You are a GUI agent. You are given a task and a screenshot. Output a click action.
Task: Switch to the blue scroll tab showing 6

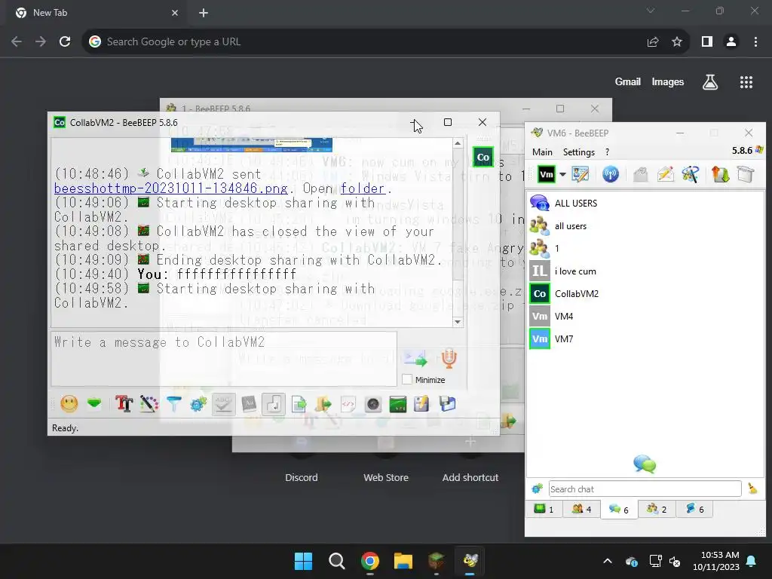pos(694,509)
